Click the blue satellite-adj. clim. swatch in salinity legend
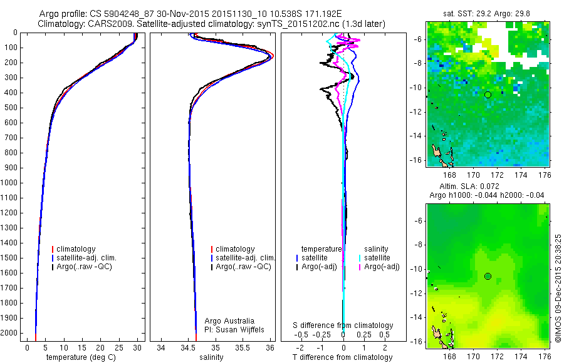Image resolution: width=564 pixels, height=363 pixels. pyautogui.click(x=212, y=258)
